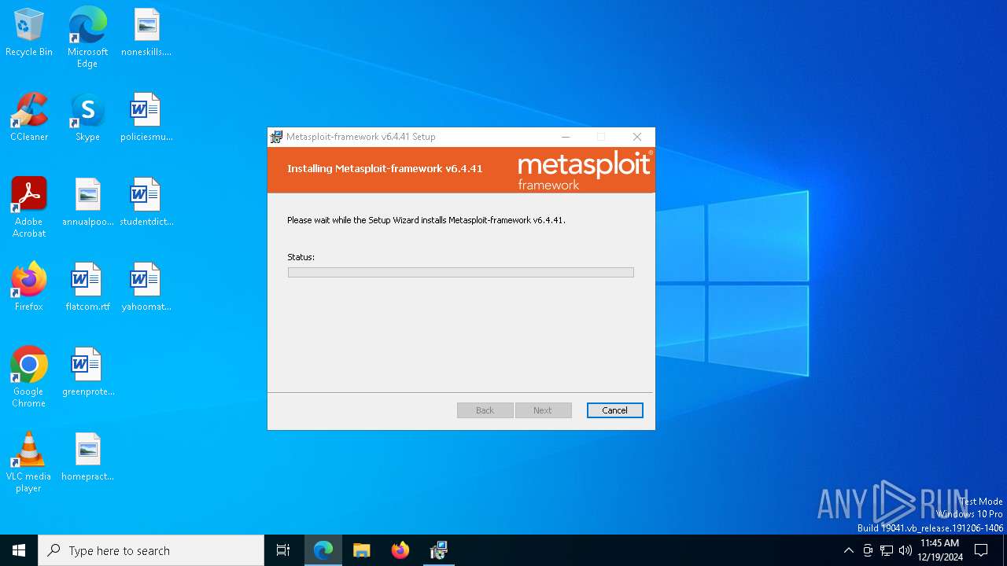Select the annualpoo image file icon

(x=87, y=203)
